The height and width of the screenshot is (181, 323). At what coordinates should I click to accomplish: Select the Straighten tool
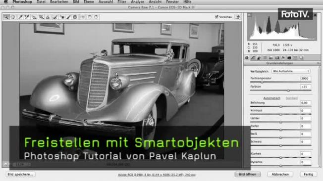click(x=48, y=17)
